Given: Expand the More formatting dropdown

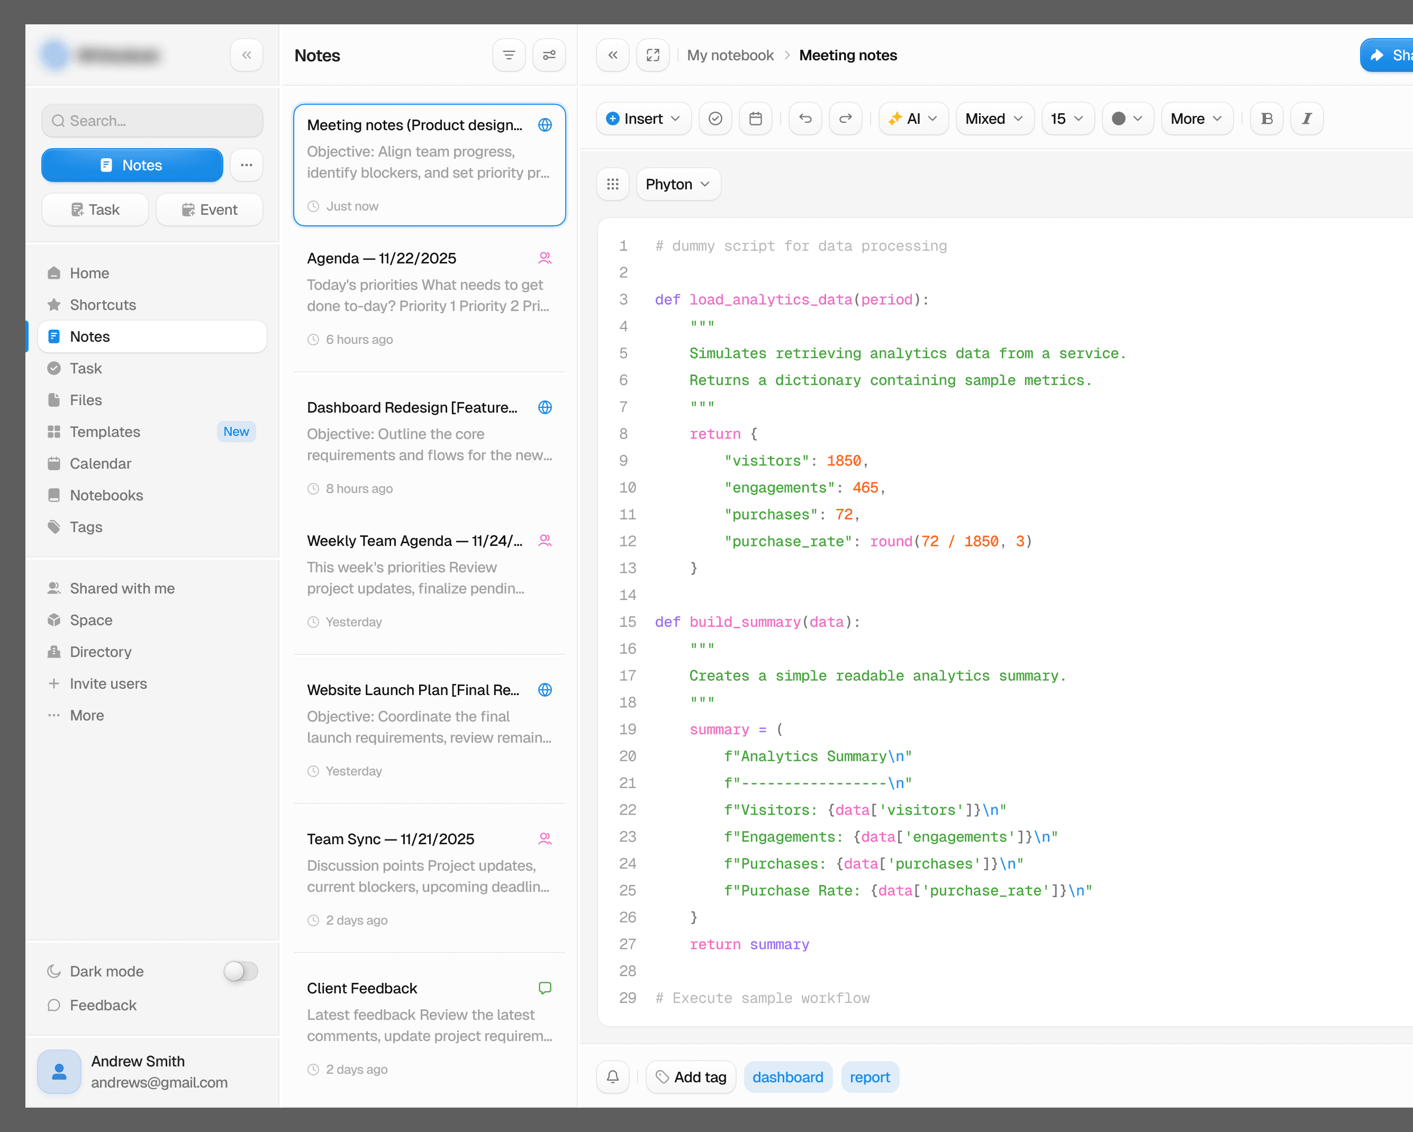Looking at the screenshot, I should pos(1197,118).
